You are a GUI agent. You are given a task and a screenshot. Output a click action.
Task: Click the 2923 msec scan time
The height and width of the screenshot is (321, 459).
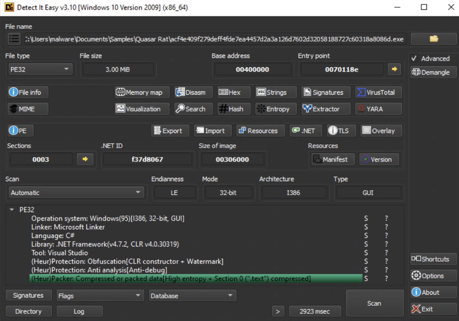(315, 311)
